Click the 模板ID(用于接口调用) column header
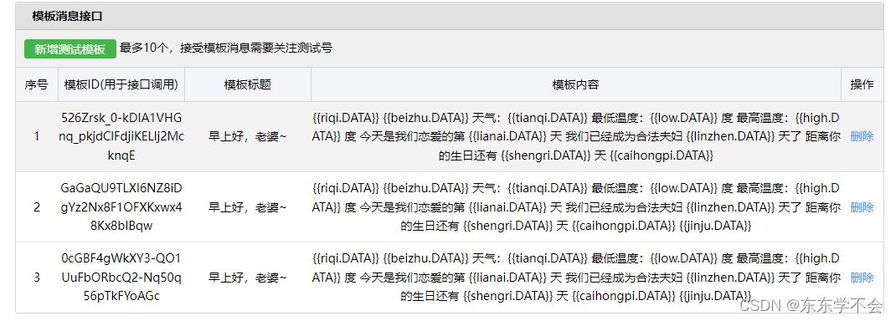896x321 pixels. click(x=121, y=85)
